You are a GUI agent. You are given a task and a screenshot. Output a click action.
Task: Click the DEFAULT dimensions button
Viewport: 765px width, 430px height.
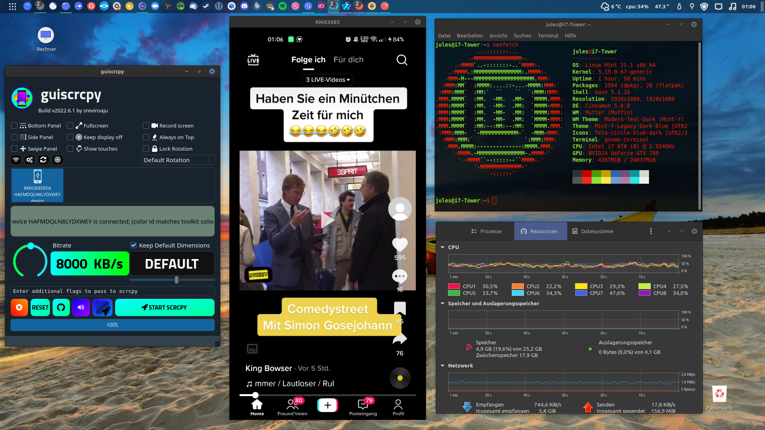point(172,264)
